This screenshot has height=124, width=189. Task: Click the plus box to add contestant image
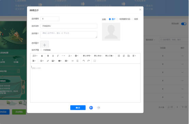45,45
